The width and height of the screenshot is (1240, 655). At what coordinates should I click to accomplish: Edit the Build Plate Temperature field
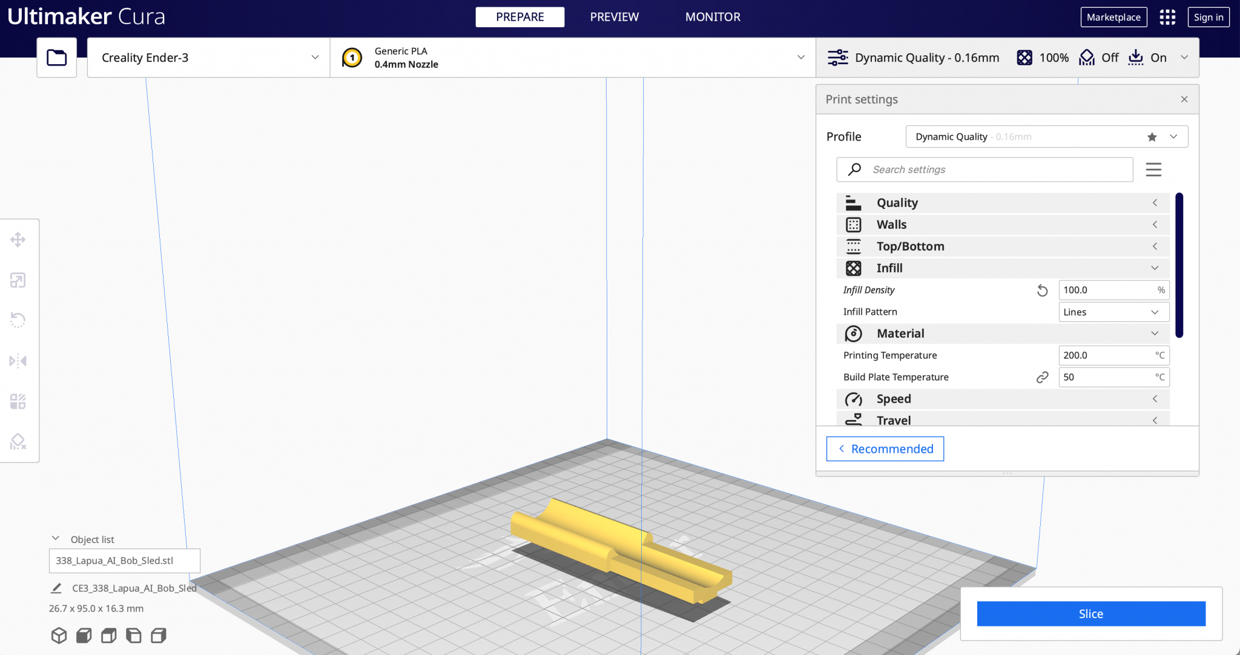1113,377
